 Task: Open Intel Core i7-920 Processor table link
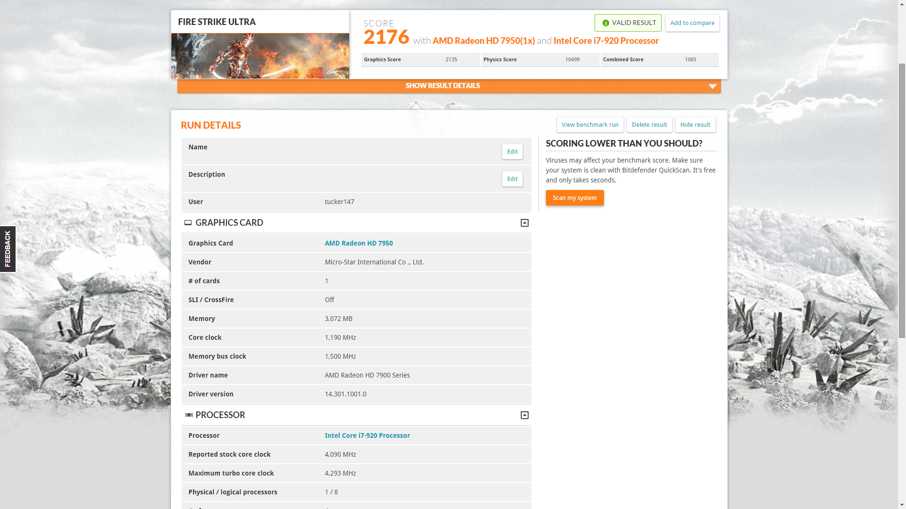click(367, 435)
